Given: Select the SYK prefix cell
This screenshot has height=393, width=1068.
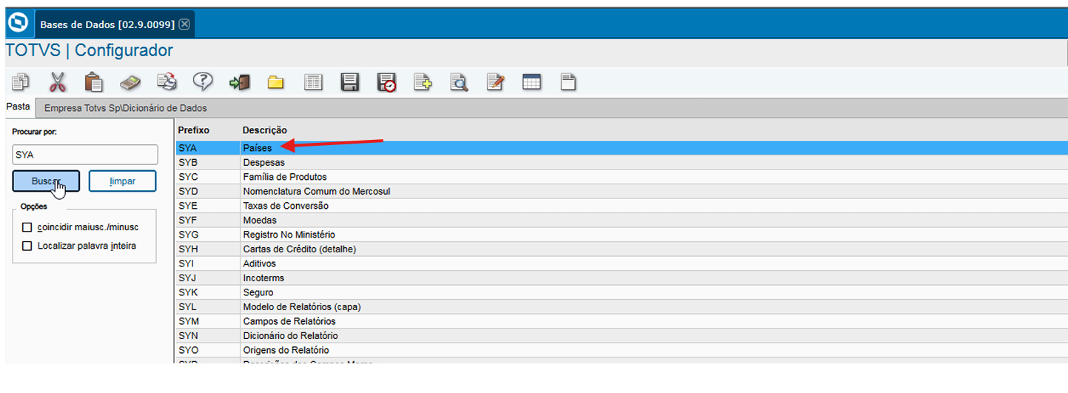Looking at the screenshot, I should point(208,292).
